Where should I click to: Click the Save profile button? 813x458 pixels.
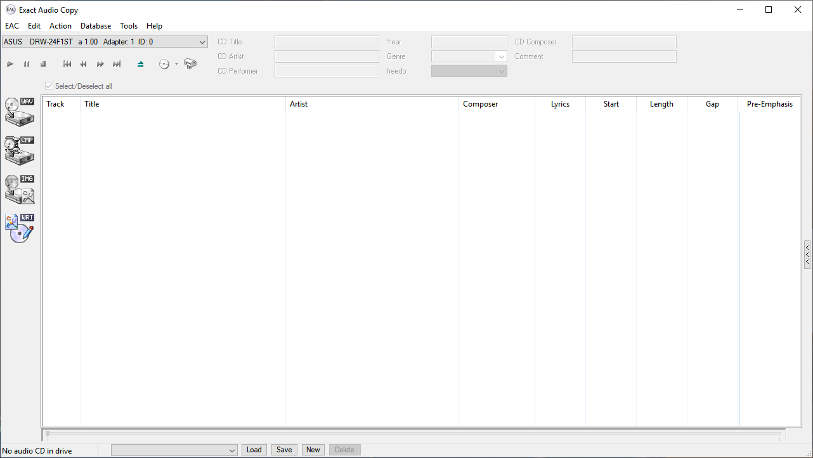284,450
